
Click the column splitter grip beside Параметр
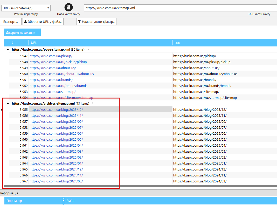[x=64, y=201]
